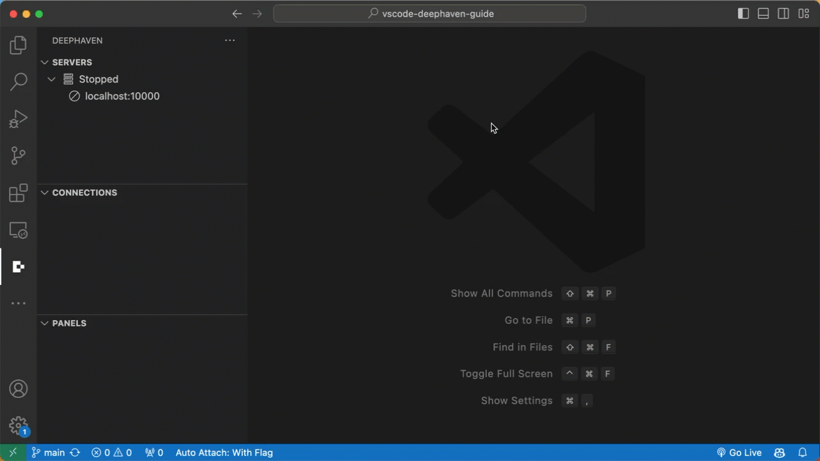This screenshot has height=461, width=820.
Task: Collapse the Stopped servers group
Action: coord(52,79)
